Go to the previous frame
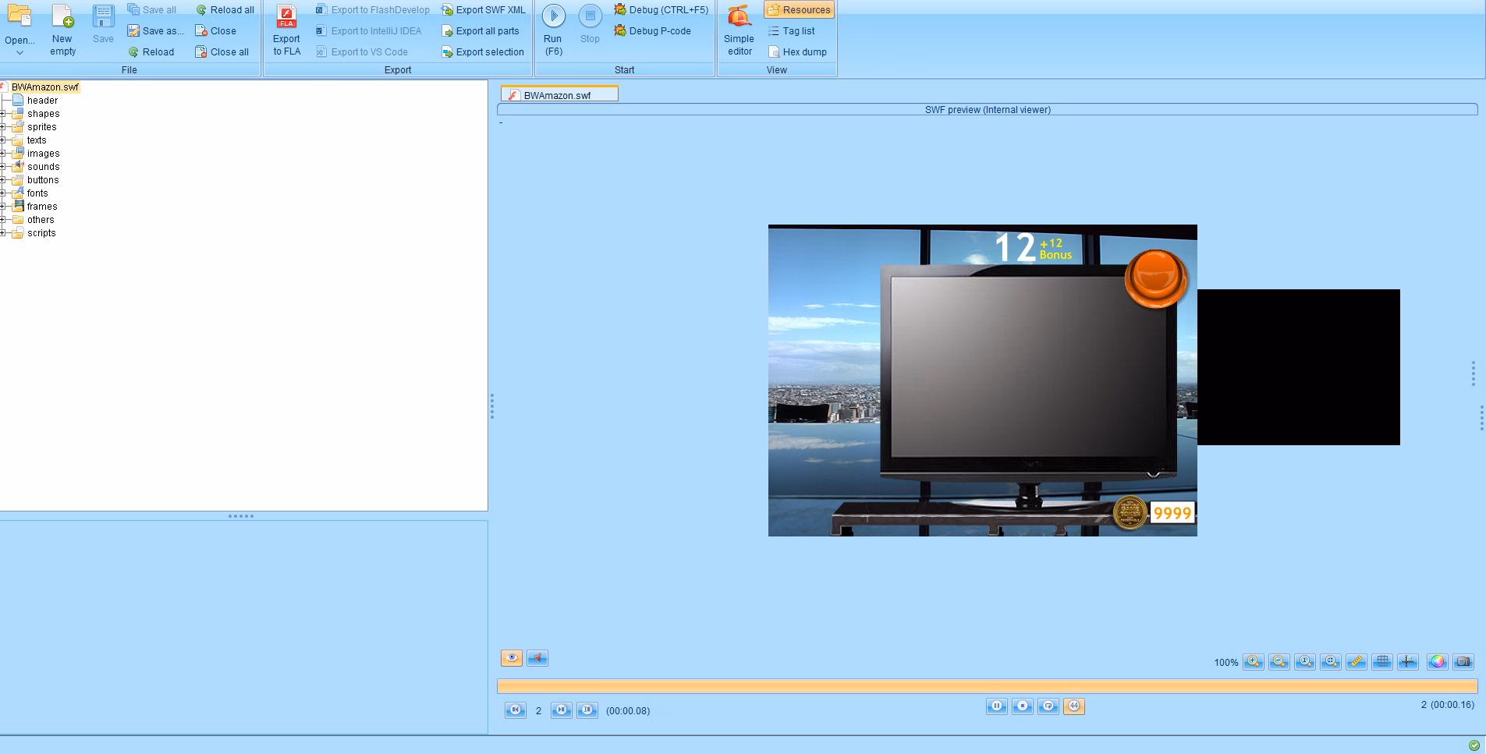 (x=515, y=710)
